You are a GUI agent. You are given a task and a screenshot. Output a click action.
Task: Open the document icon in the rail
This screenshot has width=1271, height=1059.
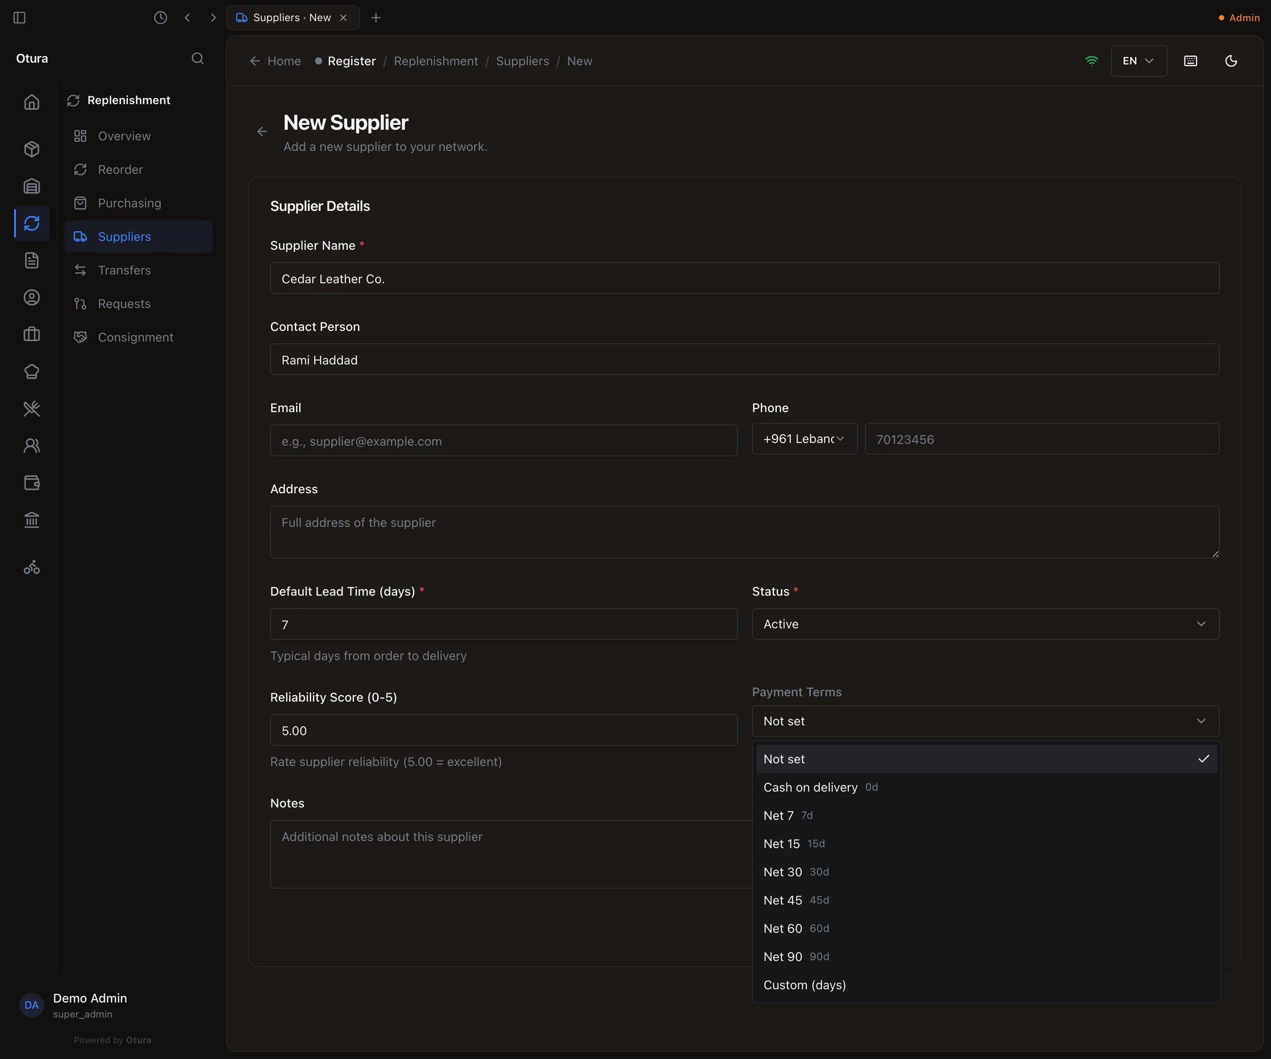[x=31, y=260]
